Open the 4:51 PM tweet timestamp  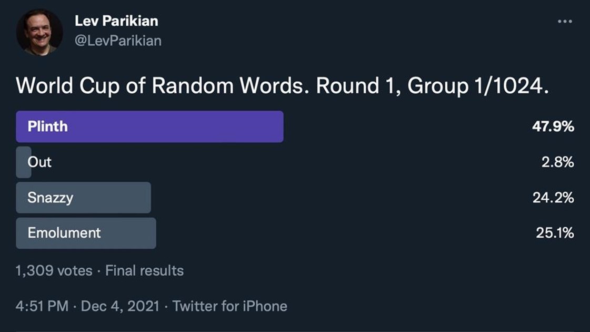42,306
